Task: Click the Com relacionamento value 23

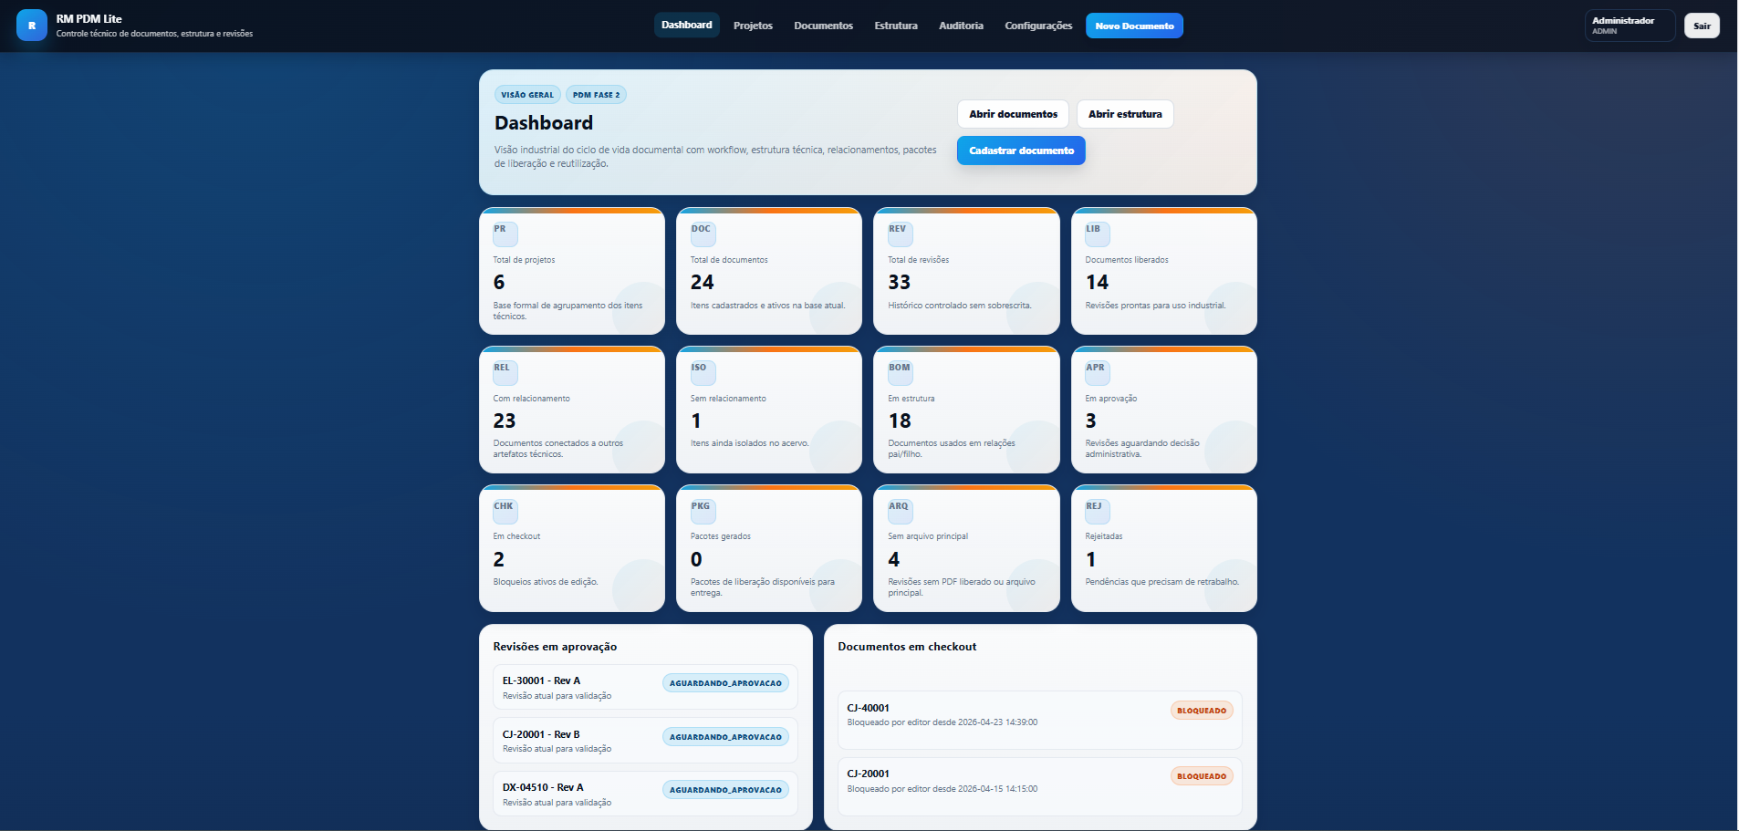Action: tap(505, 421)
